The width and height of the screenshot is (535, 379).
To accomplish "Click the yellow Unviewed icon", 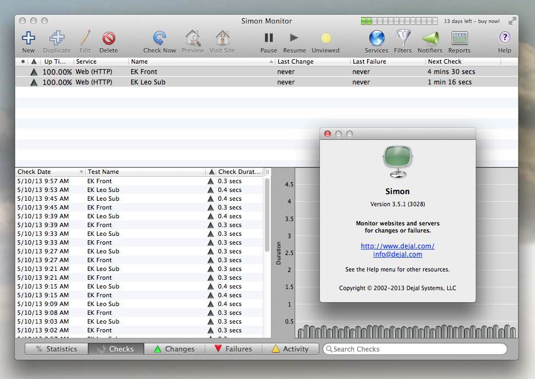I will click(326, 38).
